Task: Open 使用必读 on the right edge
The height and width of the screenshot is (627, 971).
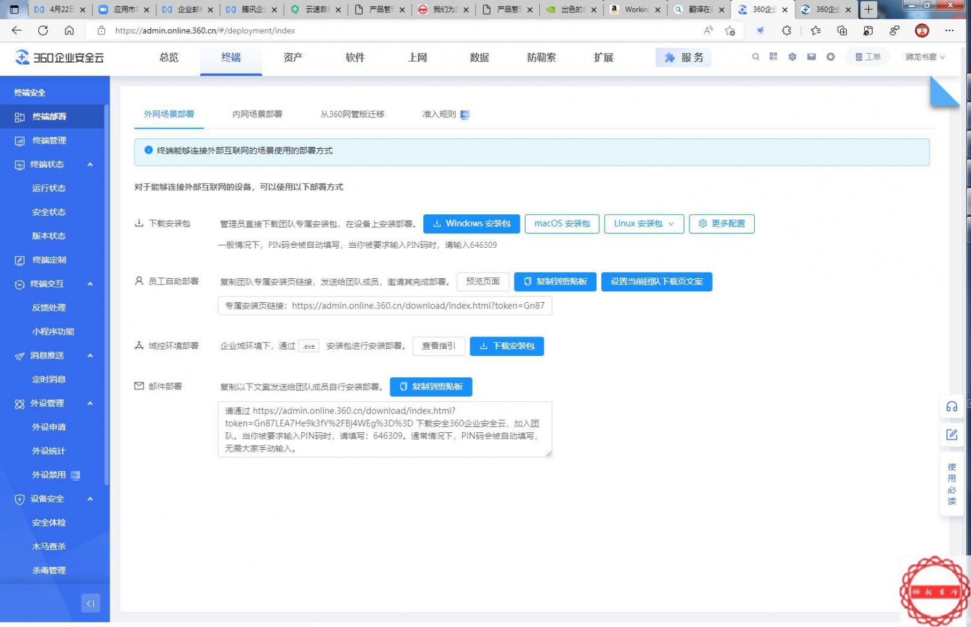Action: pyautogui.click(x=952, y=484)
